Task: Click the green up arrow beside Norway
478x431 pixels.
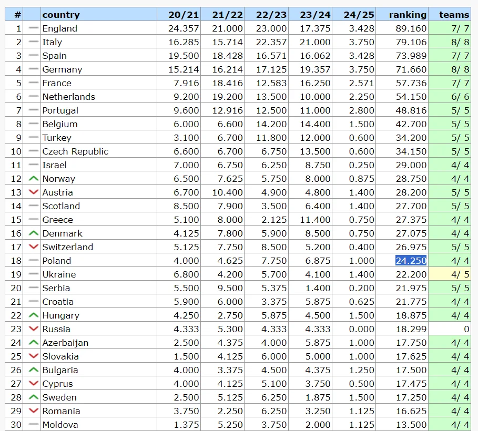Action: pyautogui.click(x=34, y=179)
